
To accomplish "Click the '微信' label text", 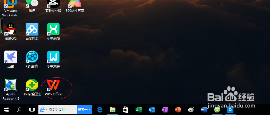I will [x=32, y=10].
